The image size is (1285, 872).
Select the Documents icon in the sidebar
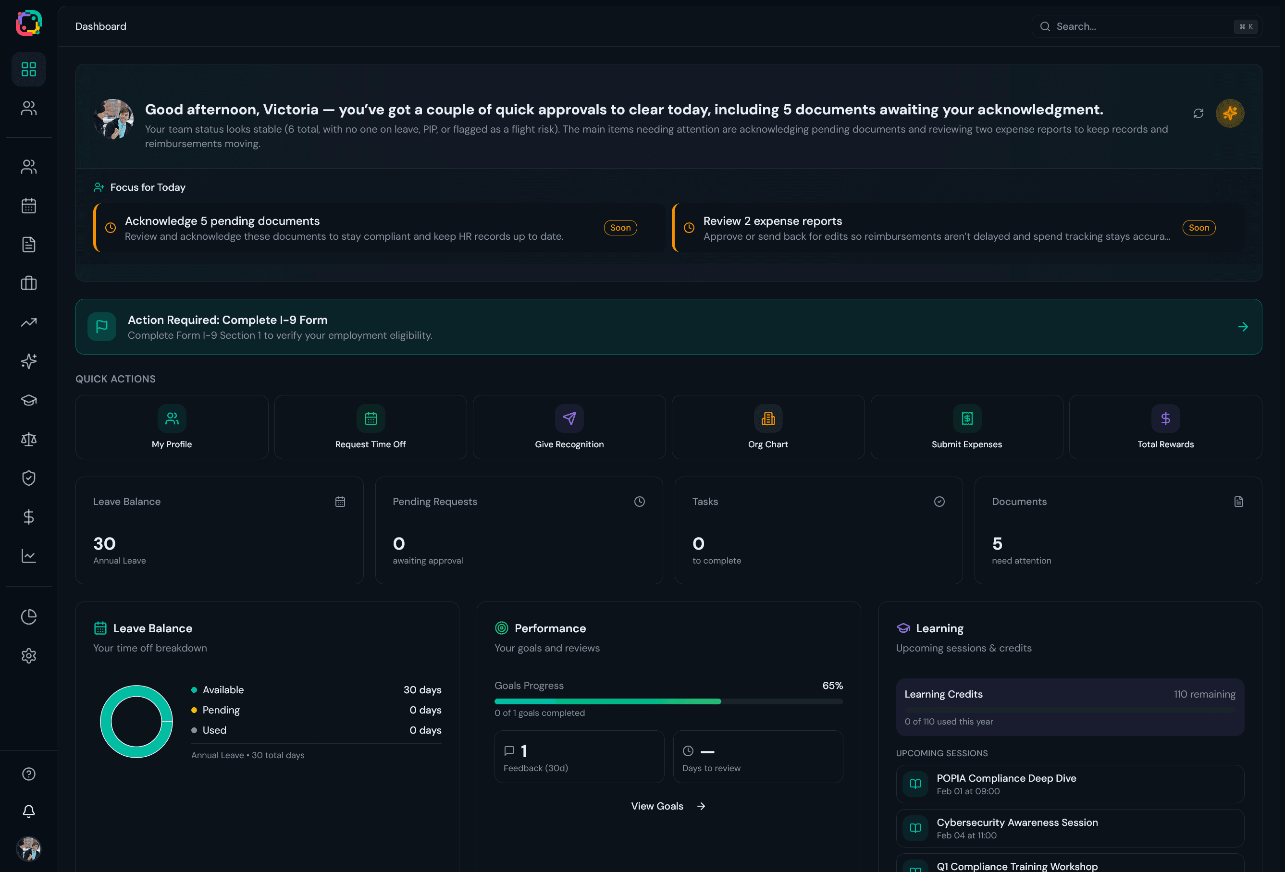click(28, 245)
